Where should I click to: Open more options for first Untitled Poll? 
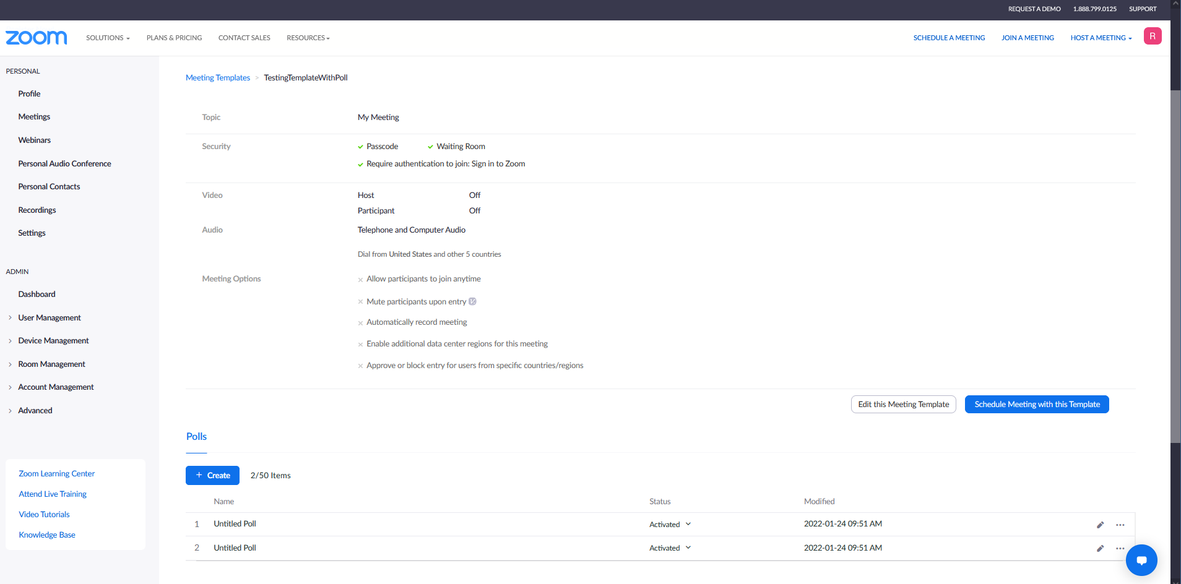click(x=1120, y=525)
